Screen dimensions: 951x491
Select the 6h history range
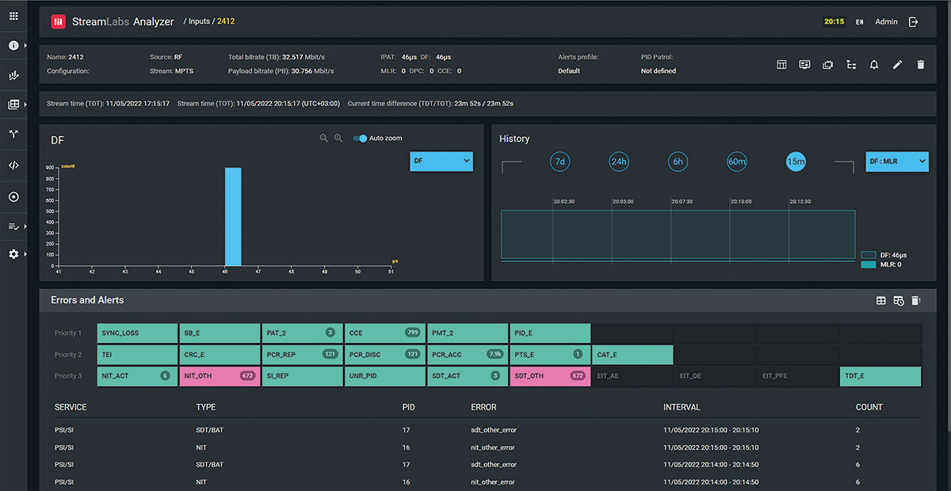click(x=678, y=162)
